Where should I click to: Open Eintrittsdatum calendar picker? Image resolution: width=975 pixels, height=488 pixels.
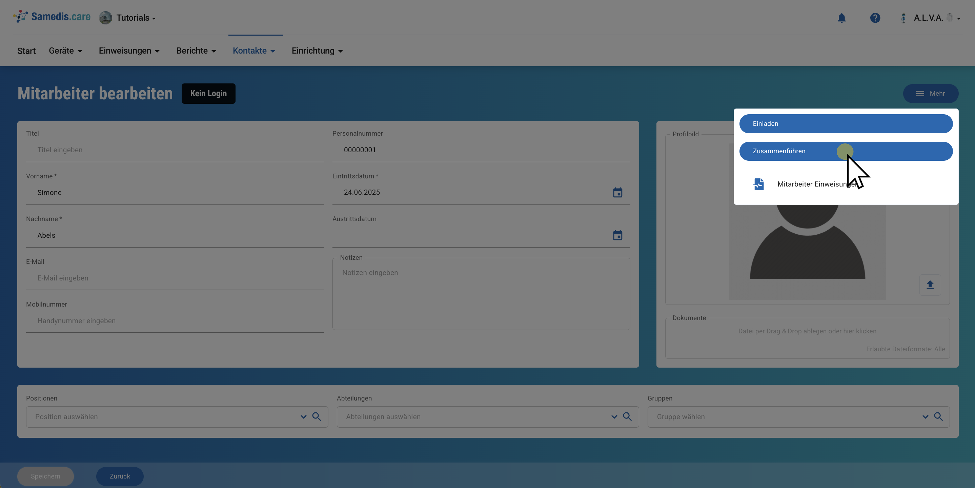pyautogui.click(x=617, y=193)
